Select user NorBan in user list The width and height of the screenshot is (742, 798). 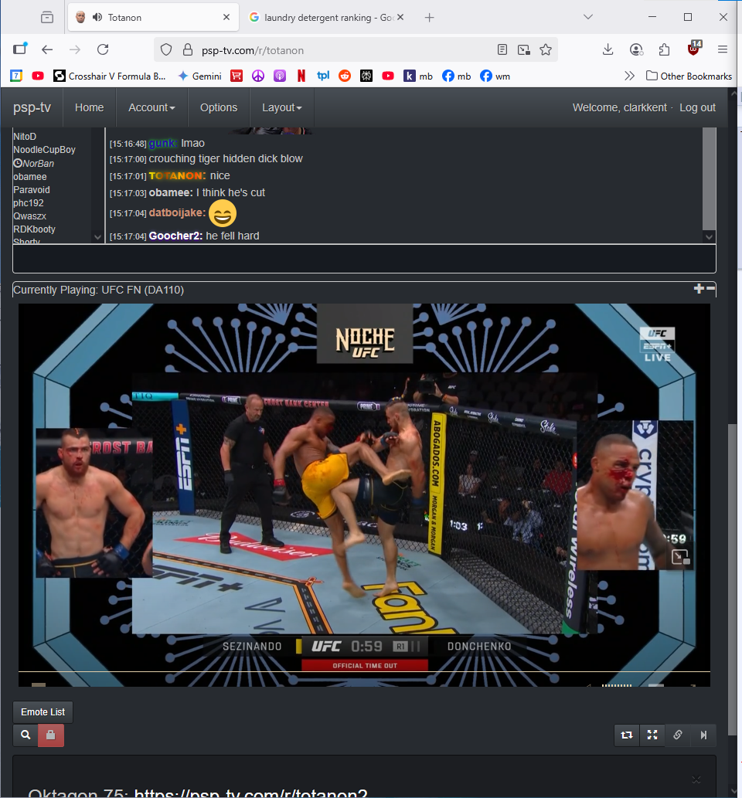33,163
